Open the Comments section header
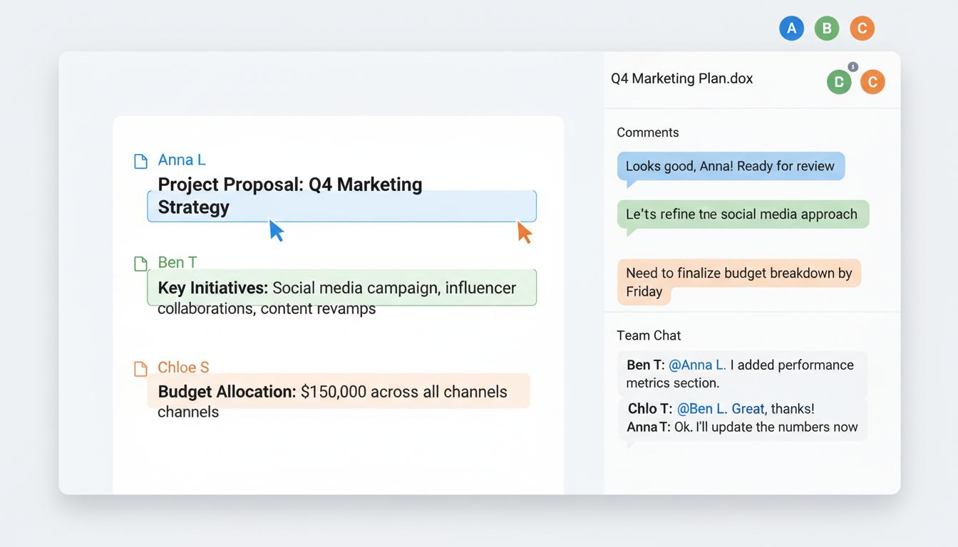The width and height of the screenshot is (958, 547). (647, 132)
